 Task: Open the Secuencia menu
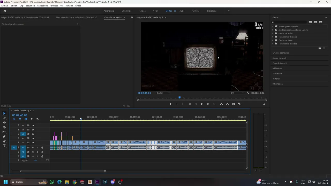[x=30, y=6]
